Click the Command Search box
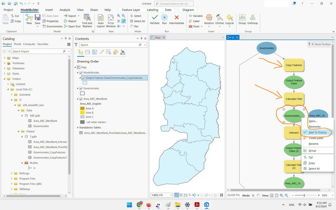 pos(174,4)
